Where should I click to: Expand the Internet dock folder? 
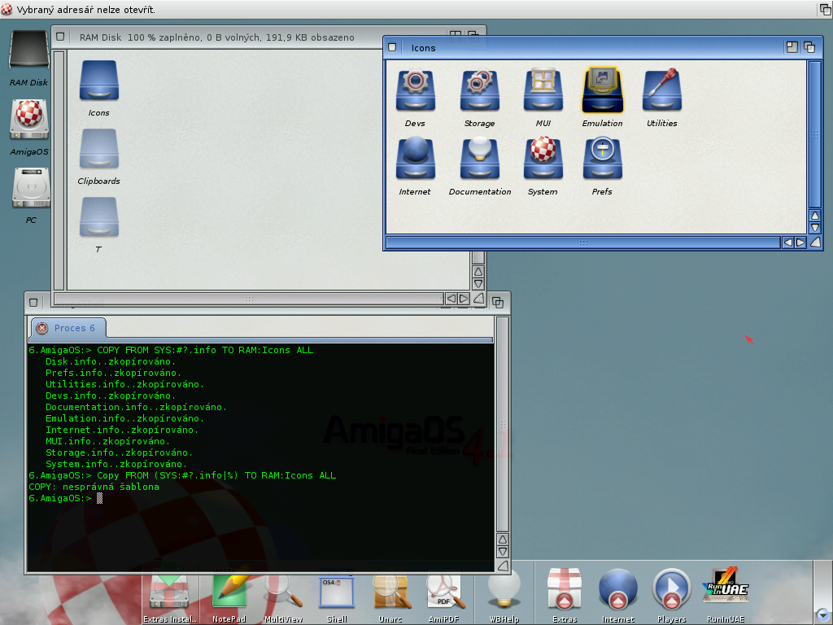(x=617, y=592)
